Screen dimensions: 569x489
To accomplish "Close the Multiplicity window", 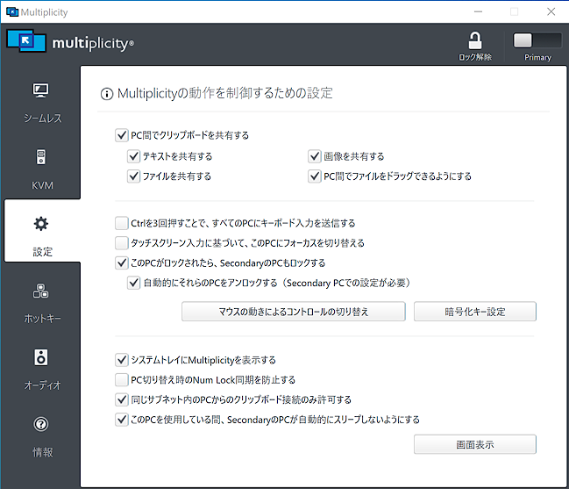I will click(x=551, y=12).
